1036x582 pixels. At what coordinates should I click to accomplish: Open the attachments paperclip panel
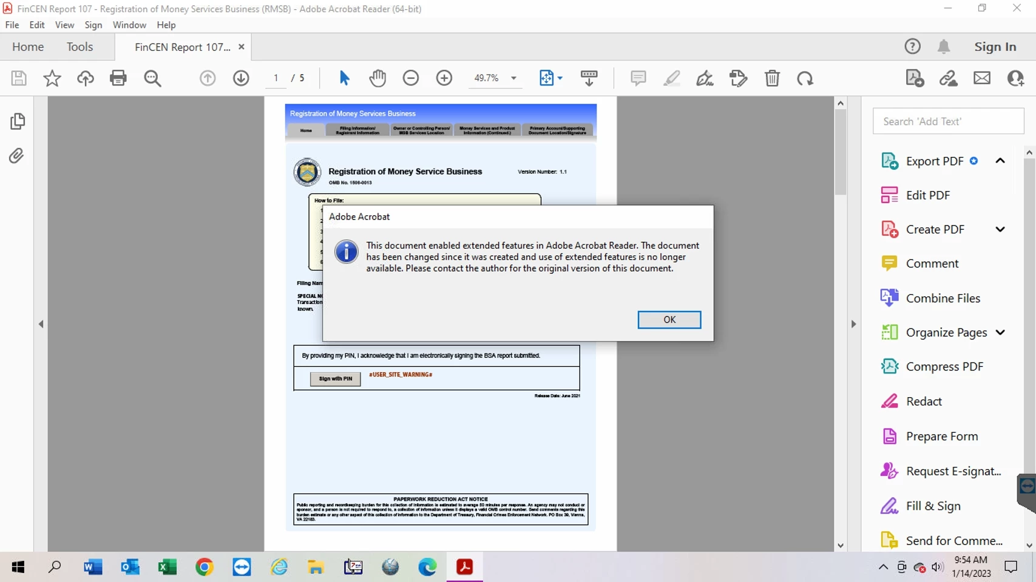[x=16, y=156]
